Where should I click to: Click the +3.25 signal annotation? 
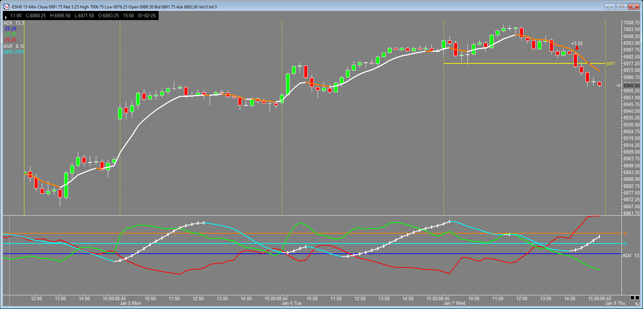(x=577, y=43)
